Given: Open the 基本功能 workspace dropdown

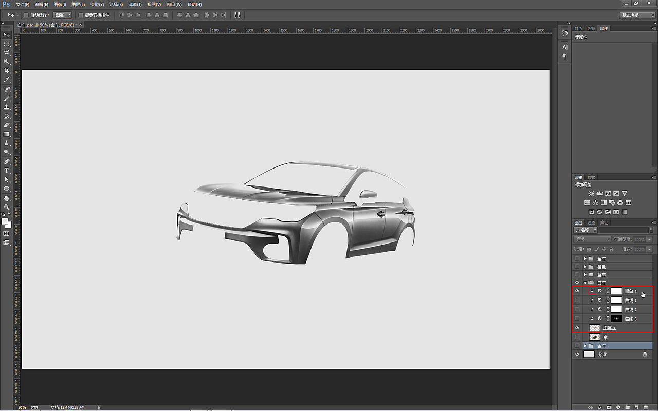Looking at the screenshot, I should tap(637, 15).
